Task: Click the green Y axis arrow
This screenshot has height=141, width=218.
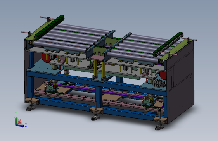Action: pos(16,120)
